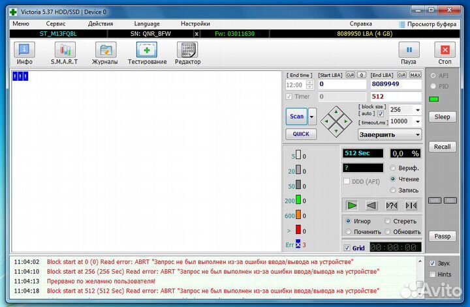Image resolution: width=470 pixels, height=307 pixels.
Task: Select the Стереть erase action
Action: (x=387, y=221)
